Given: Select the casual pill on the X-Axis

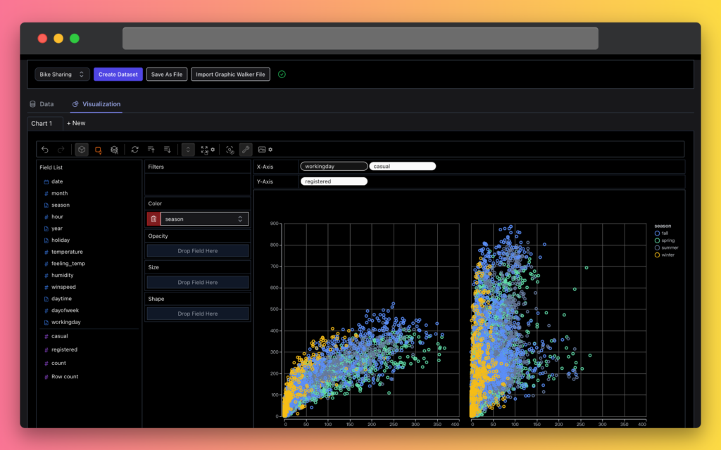Looking at the screenshot, I should click(x=402, y=166).
